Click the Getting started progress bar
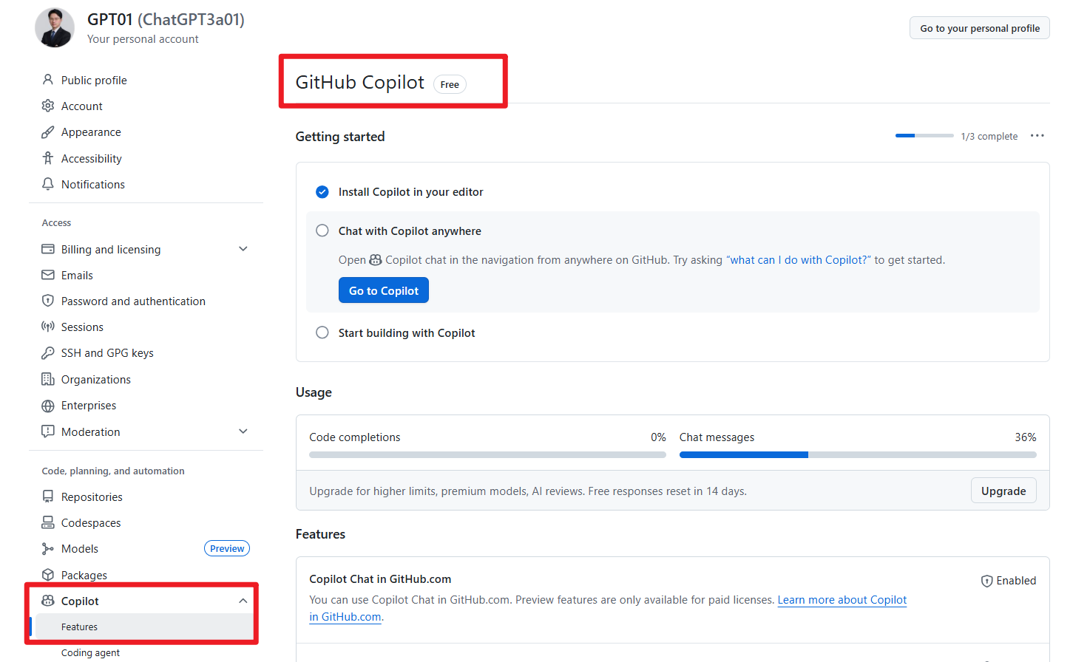 pos(924,135)
